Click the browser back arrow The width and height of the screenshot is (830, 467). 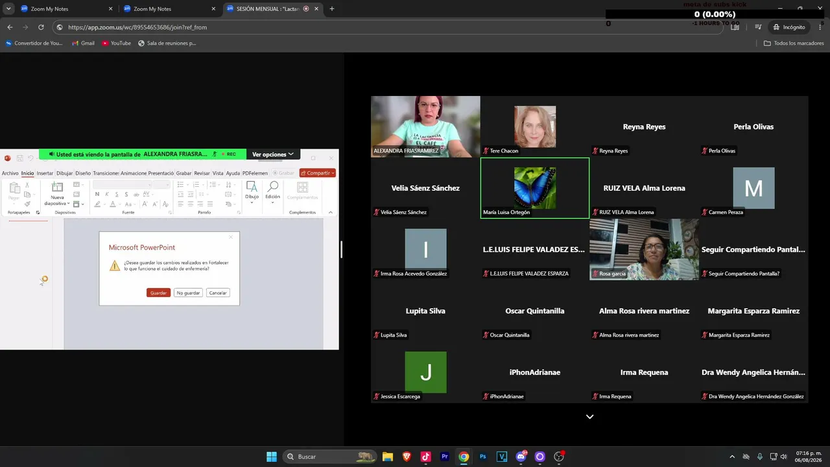10,27
